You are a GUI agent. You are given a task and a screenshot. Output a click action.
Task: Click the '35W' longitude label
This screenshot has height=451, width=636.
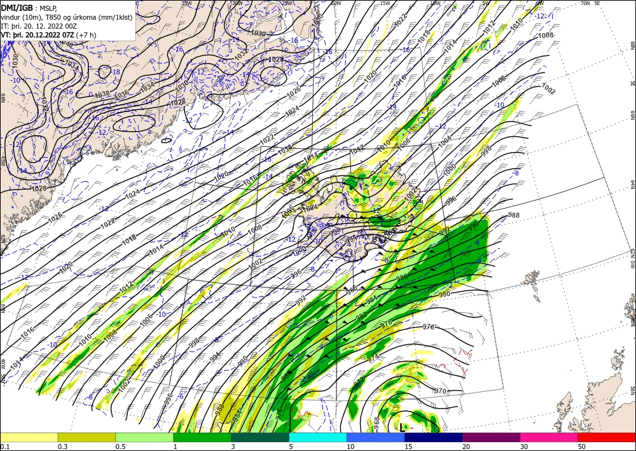click(186, 3)
